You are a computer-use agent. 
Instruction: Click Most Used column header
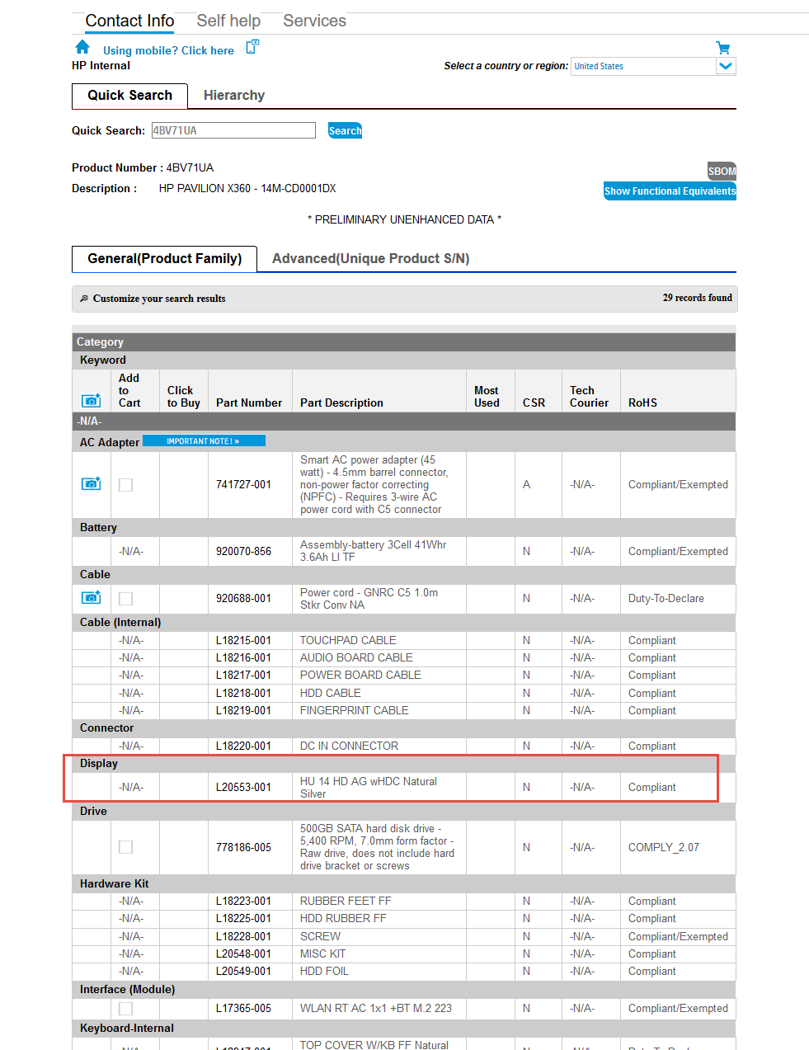coord(487,397)
